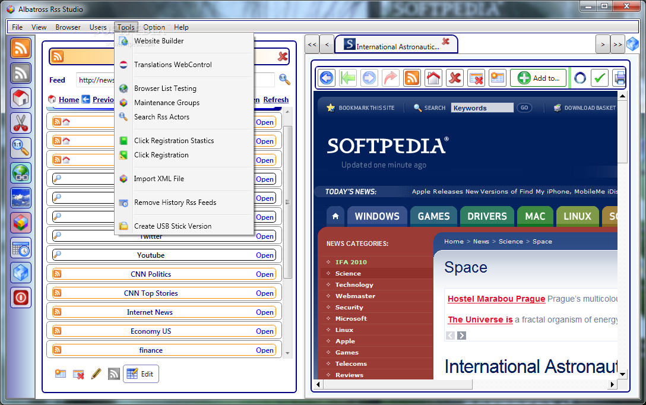Choose Create USB Stick Version entry
The image size is (646, 405).
184,226
